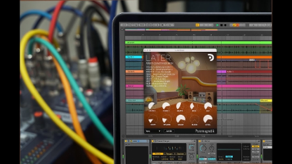Image resolution: width=292 pixels, height=164 pixels.
Task: Toggle activator of the rightmost device
Action: click(x=264, y=141)
